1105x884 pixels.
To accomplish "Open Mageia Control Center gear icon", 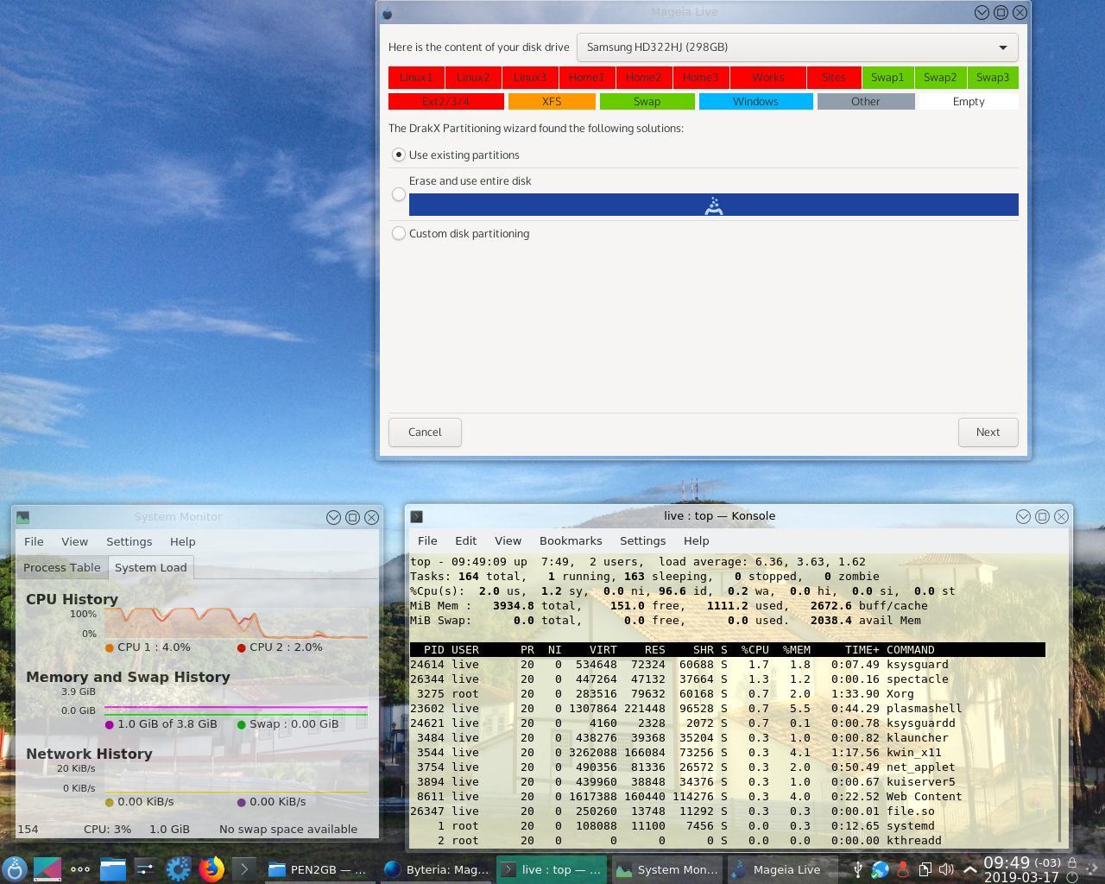I will click(178, 869).
